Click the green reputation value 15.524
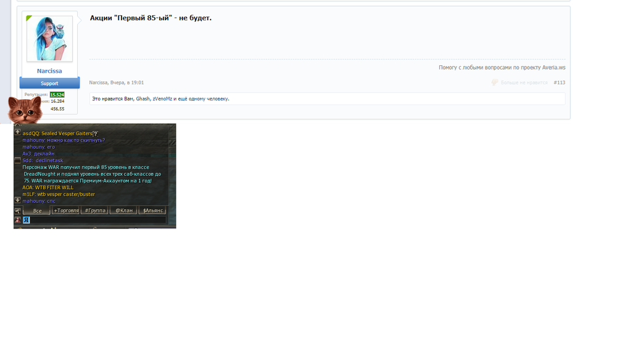The height and width of the screenshot is (346, 617). click(57, 95)
